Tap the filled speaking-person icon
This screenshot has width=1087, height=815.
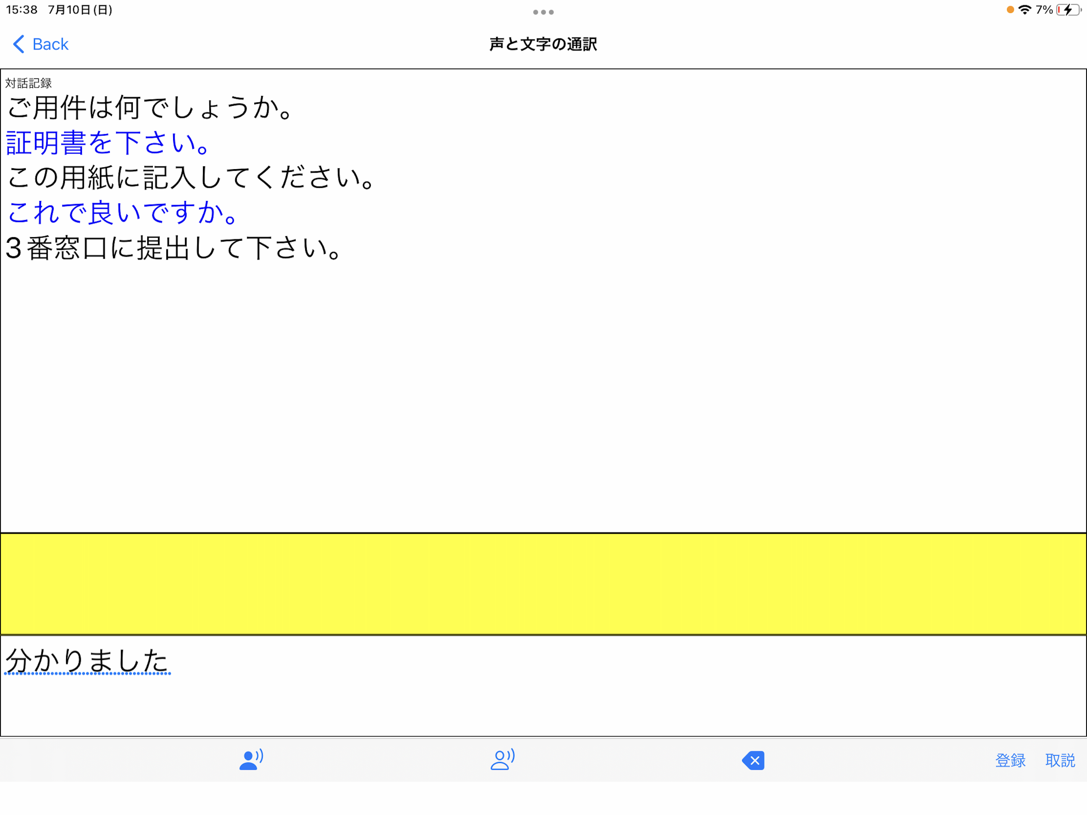[x=251, y=760]
